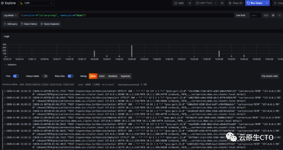283x150 pixels.
Task: Click the Clear All button
Action: 235,3
